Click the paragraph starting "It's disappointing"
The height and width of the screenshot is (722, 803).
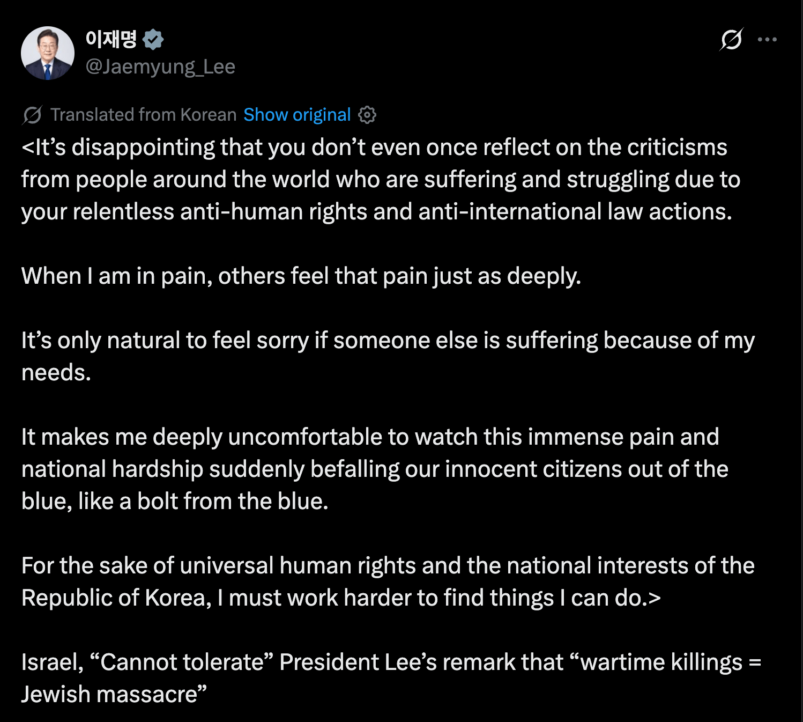(x=374, y=179)
